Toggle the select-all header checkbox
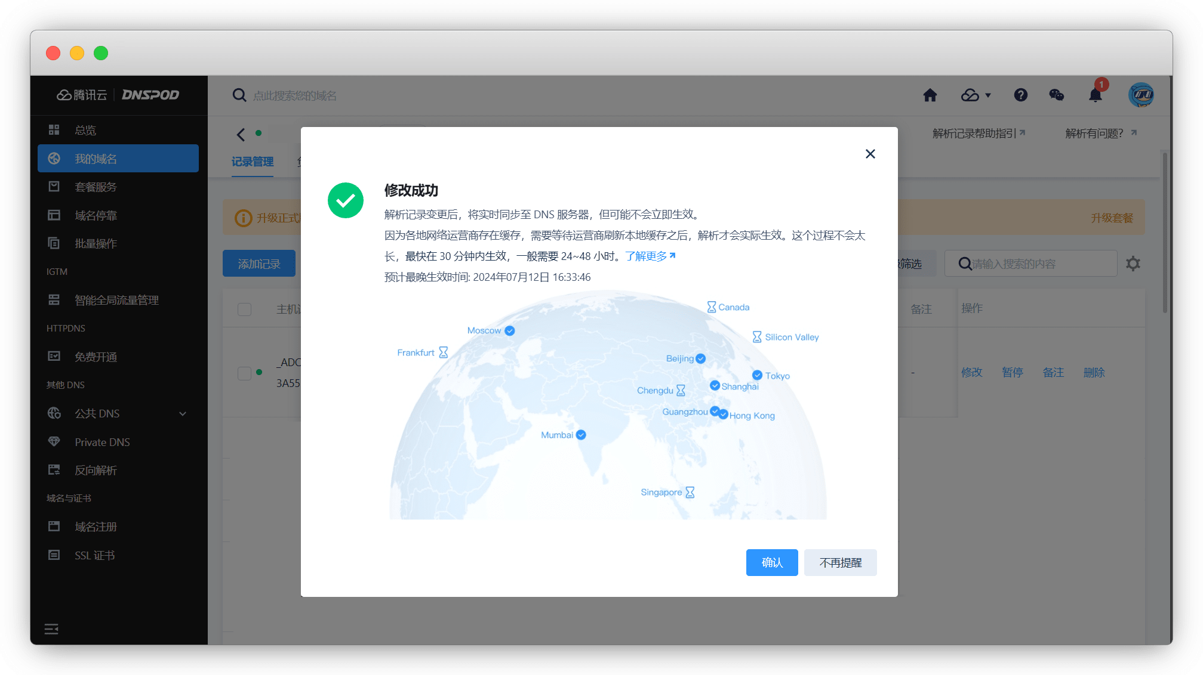1203x675 pixels. tap(244, 309)
